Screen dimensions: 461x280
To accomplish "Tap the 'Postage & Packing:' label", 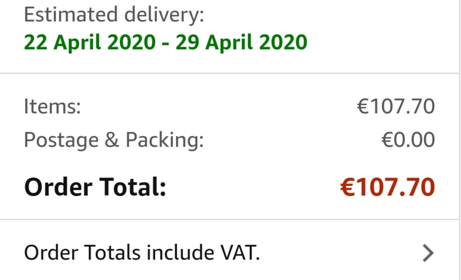I will (114, 140).
